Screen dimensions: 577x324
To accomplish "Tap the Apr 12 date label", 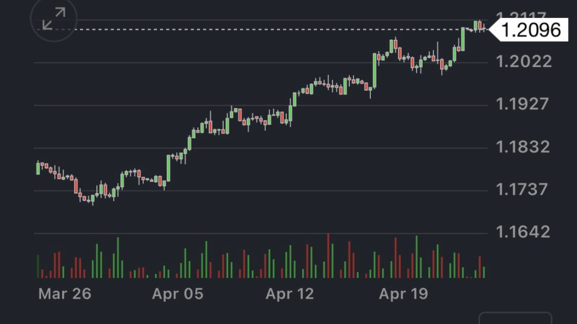I will coord(291,294).
